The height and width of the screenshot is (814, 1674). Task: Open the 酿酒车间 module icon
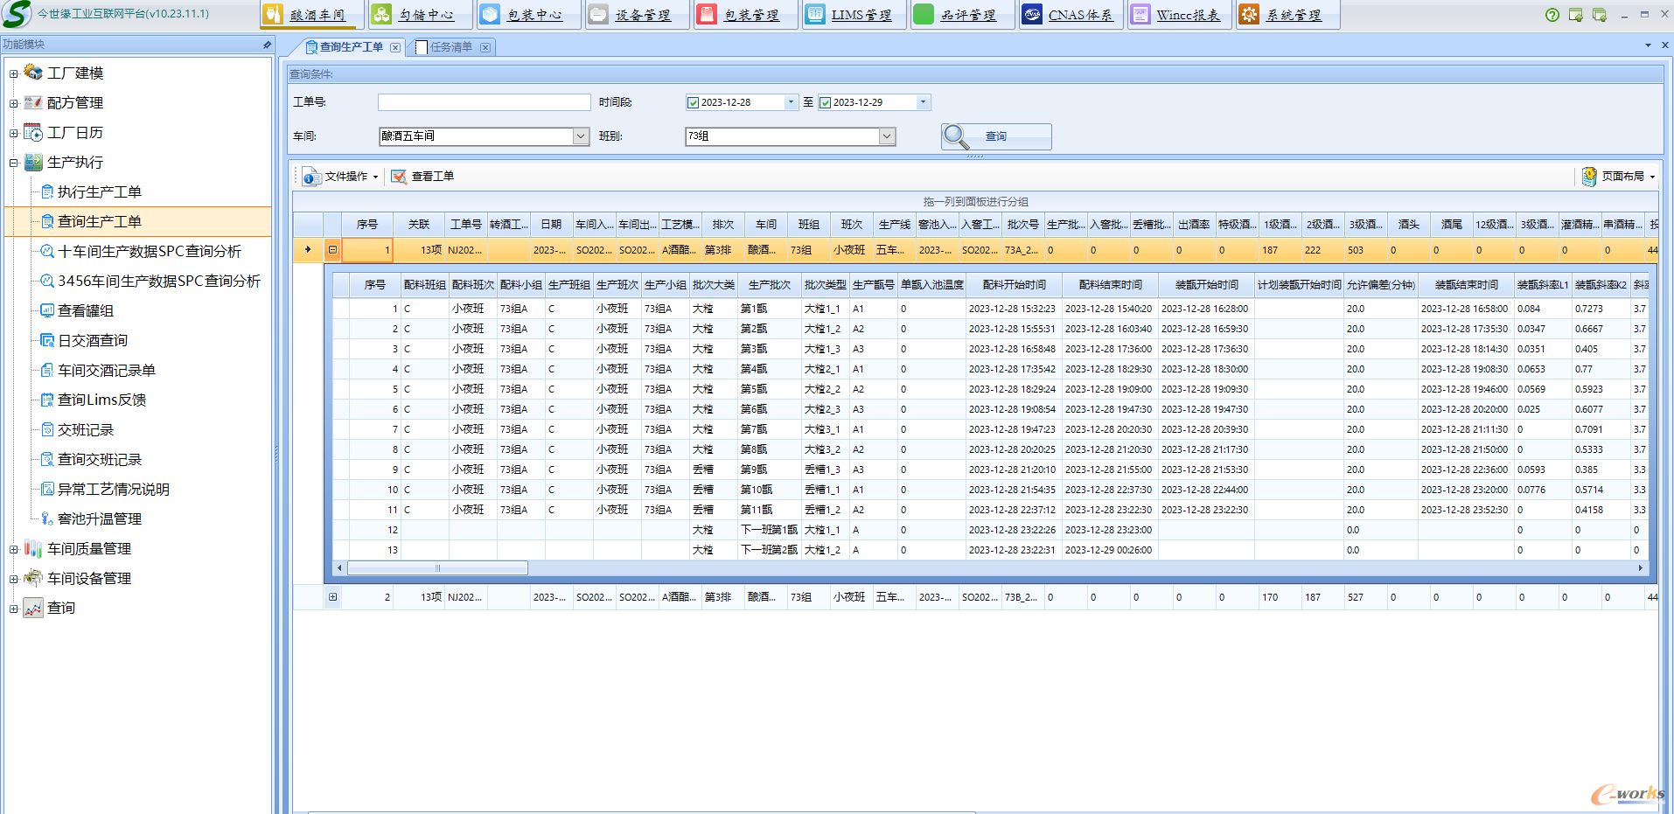[273, 15]
